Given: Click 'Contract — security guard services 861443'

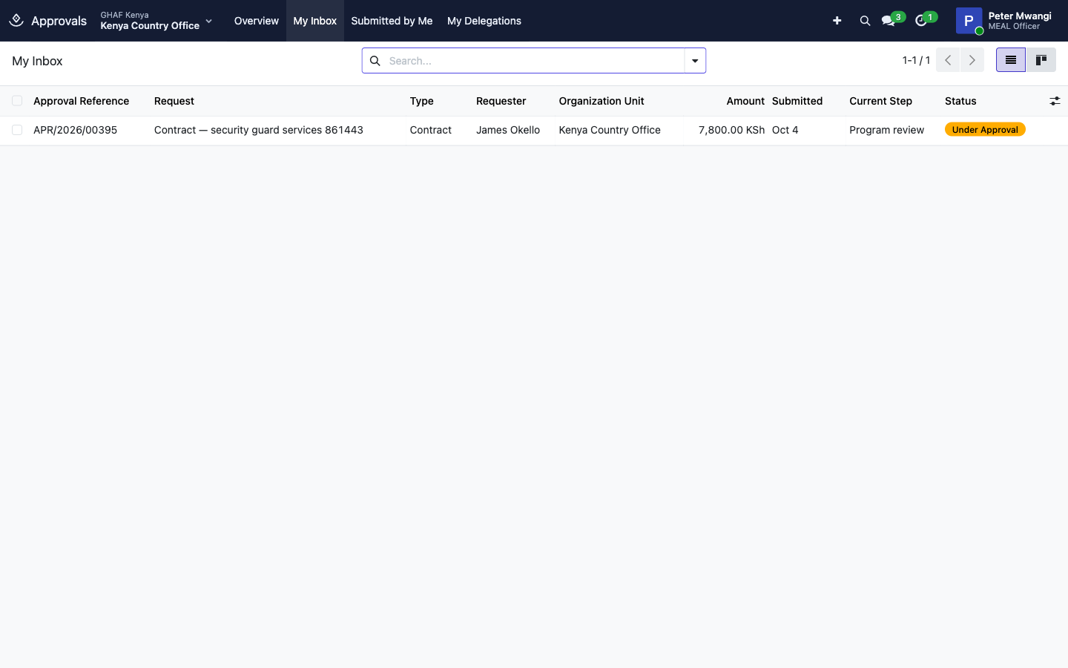Looking at the screenshot, I should click(259, 130).
